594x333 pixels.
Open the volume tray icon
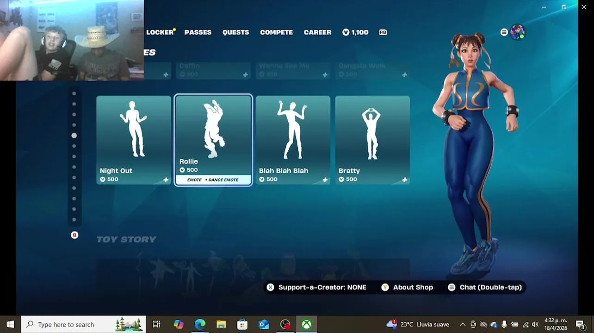click(535, 325)
